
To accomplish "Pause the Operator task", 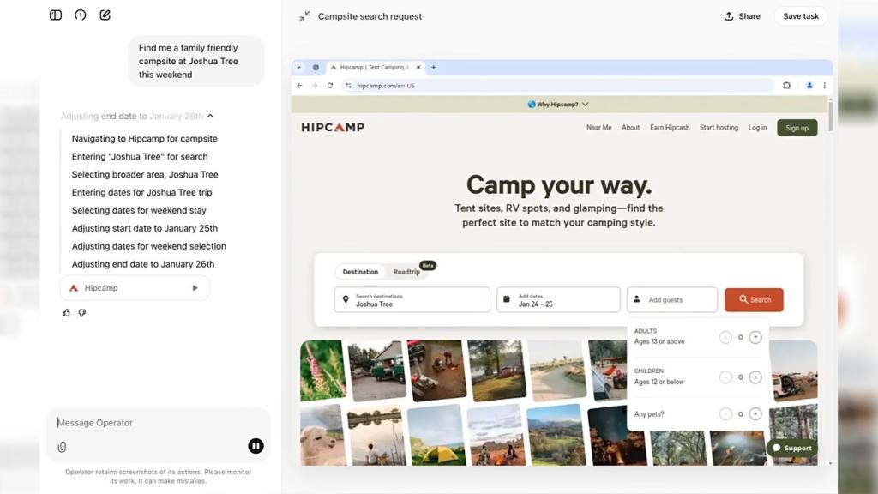I will click(256, 446).
